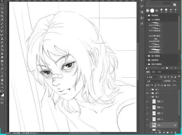Select the Hand tool
The width and height of the screenshot is (182, 135).
(2, 80)
